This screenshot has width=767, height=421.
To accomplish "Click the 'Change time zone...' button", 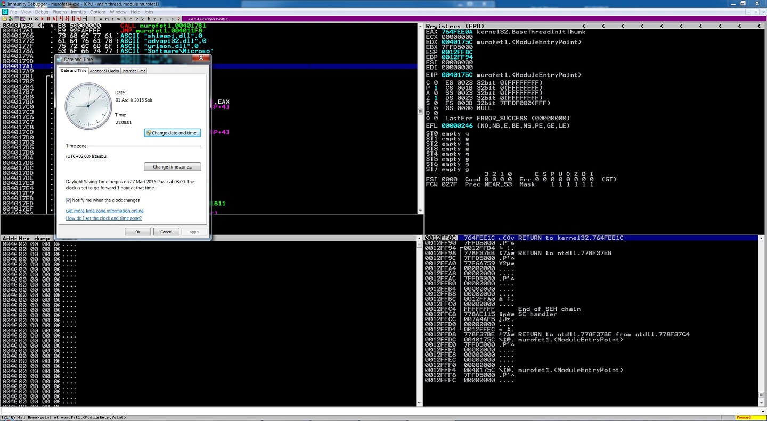I will [x=173, y=166].
